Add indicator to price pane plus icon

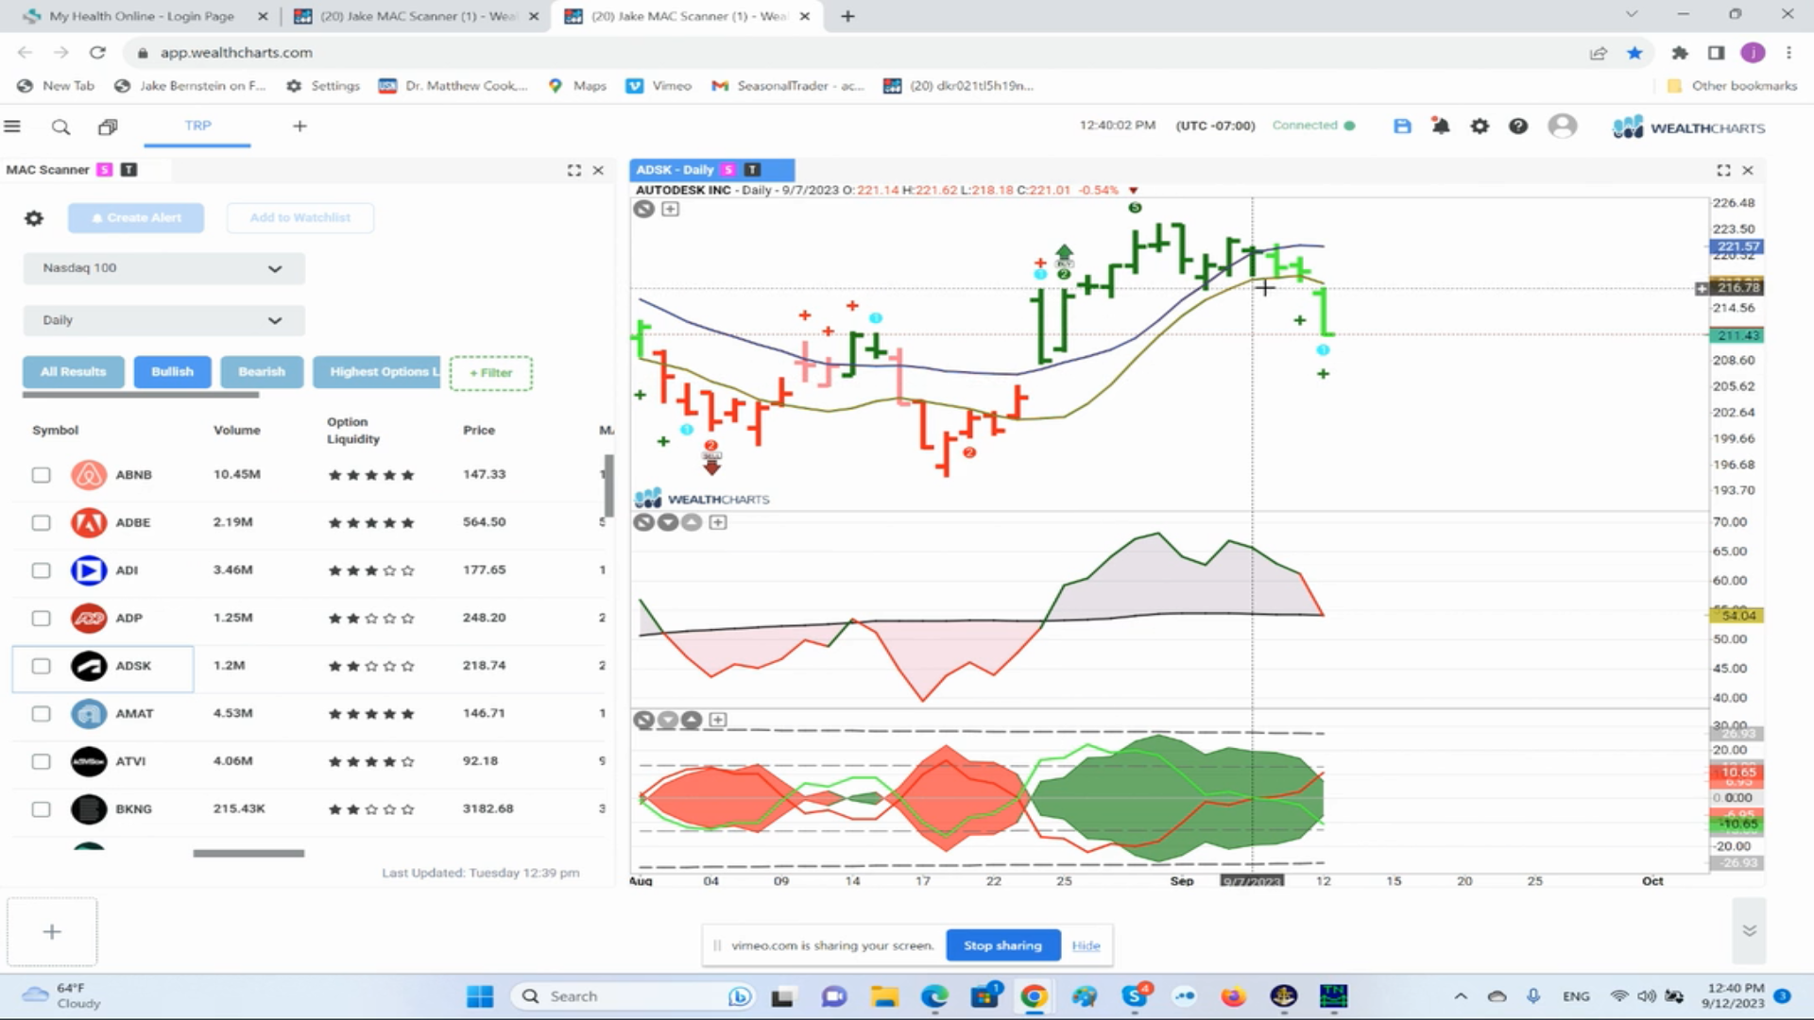670,209
